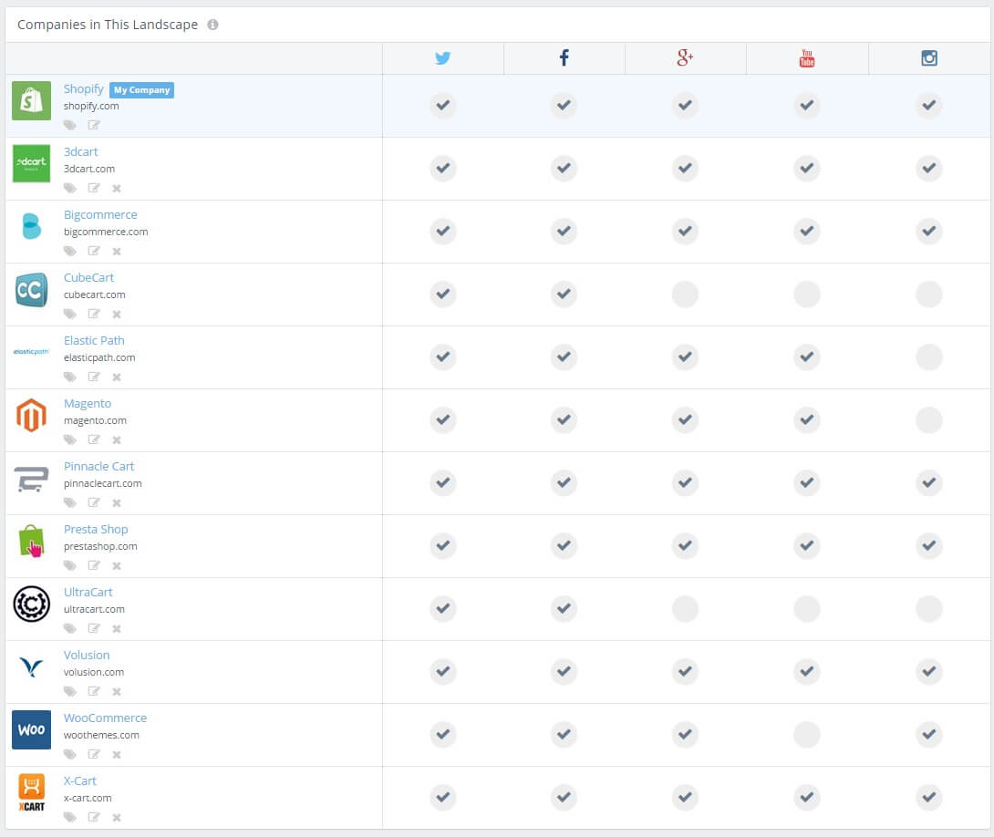
Task: Open the Elastic Path company link
Action: (94, 340)
